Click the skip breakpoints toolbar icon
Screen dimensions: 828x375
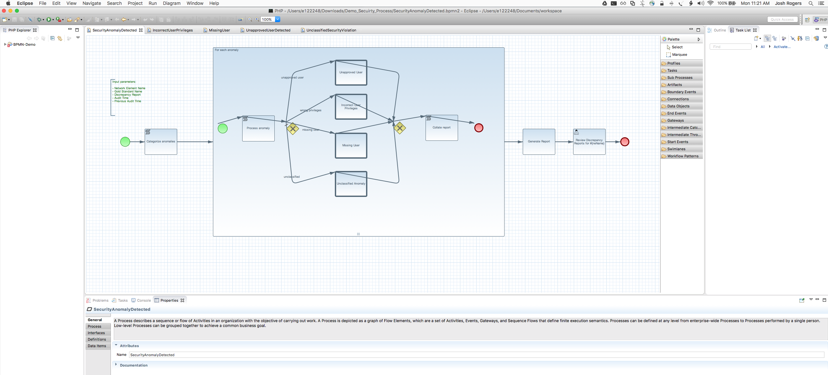point(30,19)
